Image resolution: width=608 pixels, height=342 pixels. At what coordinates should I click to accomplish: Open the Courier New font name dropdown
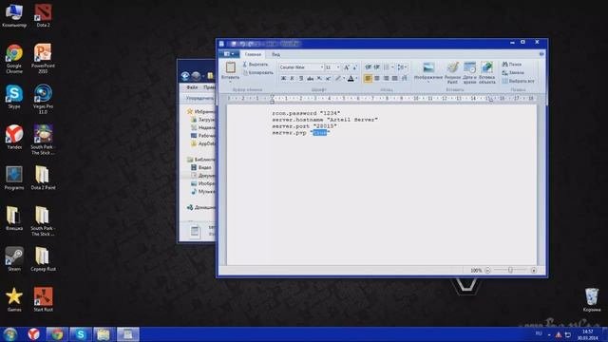tap(321, 67)
